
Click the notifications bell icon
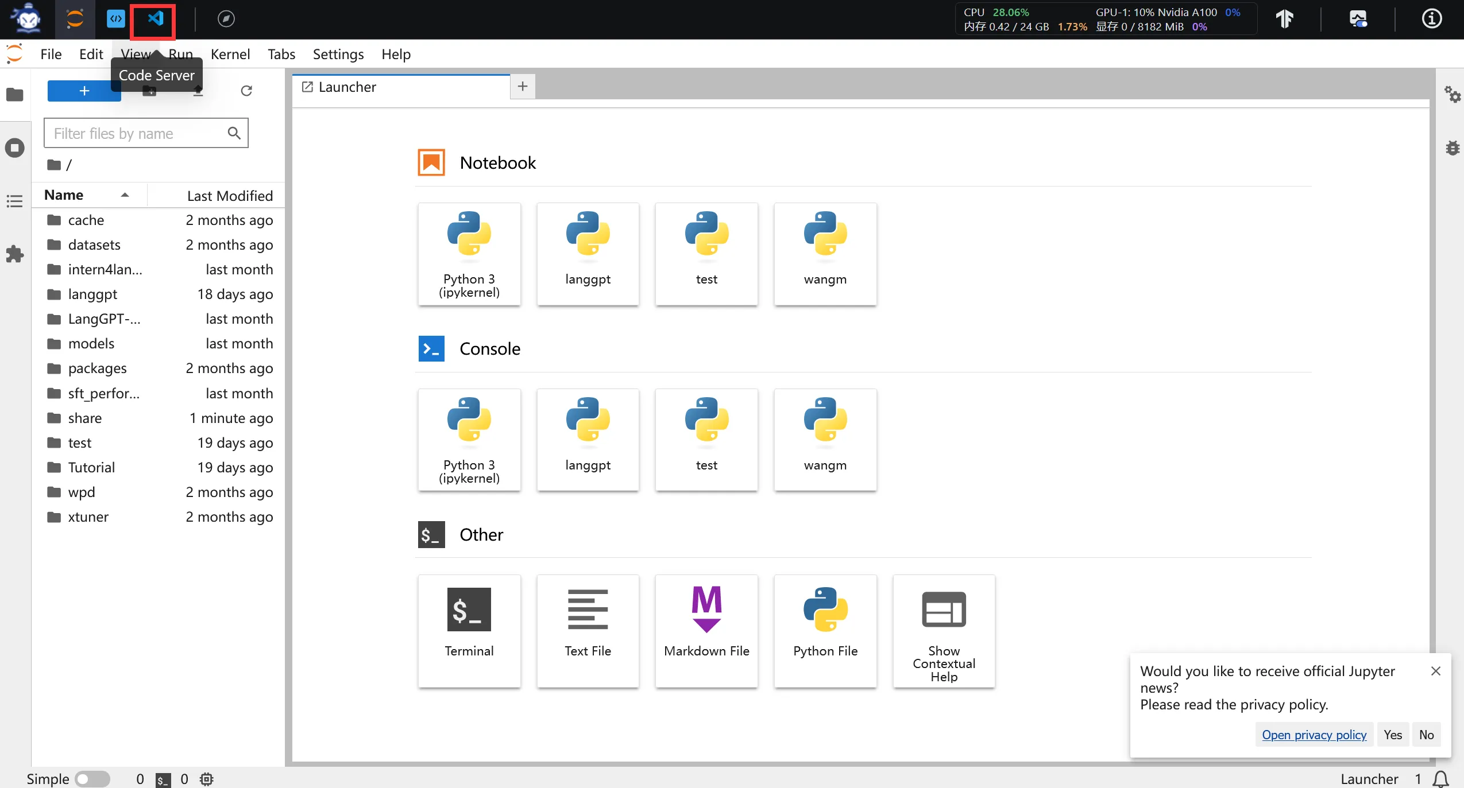pyautogui.click(x=1441, y=779)
